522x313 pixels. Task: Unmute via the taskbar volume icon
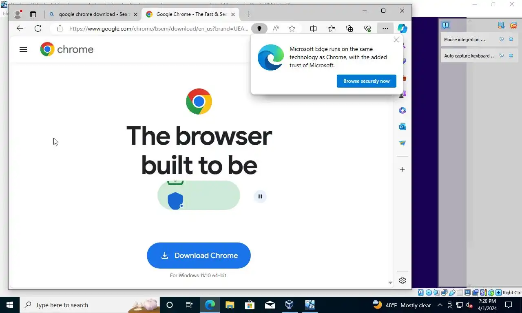click(x=469, y=305)
